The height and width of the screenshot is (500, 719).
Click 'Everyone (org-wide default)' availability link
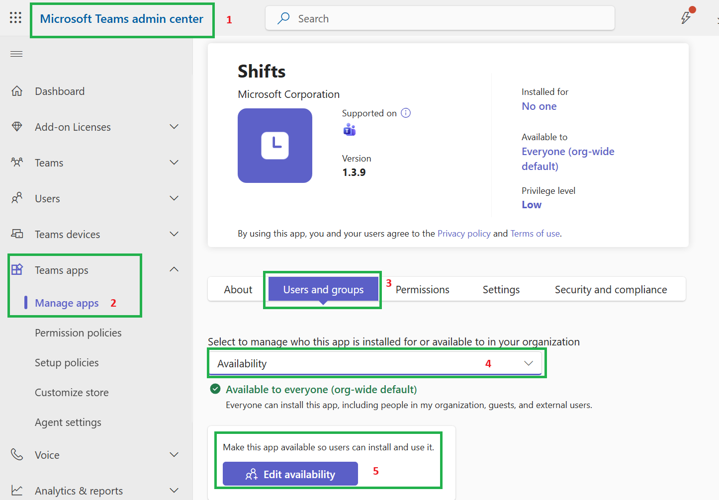pyautogui.click(x=568, y=159)
